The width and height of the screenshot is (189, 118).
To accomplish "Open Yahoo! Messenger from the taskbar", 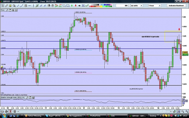I will (x=34, y=116).
